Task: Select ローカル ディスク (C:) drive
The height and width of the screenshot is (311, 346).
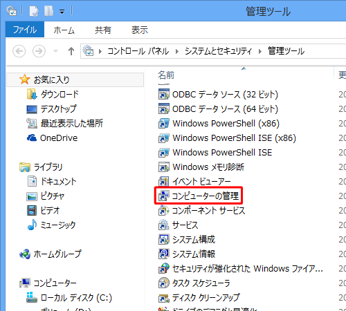Action: [76, 298]
